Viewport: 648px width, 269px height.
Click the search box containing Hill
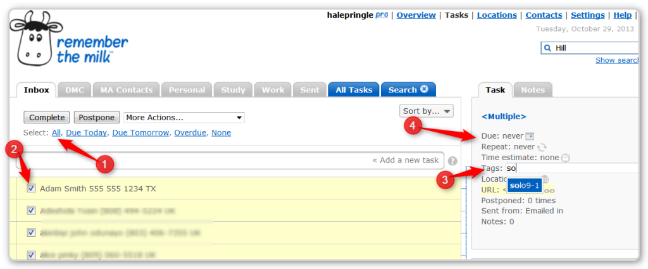point(590,48)
